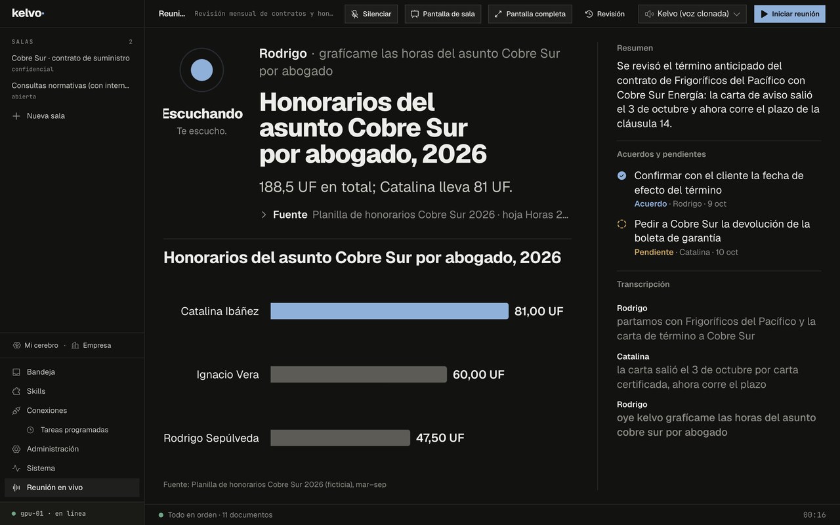Click the Escuchando listening orb
The image size is (840, 525).
click(x=201, y=70)
